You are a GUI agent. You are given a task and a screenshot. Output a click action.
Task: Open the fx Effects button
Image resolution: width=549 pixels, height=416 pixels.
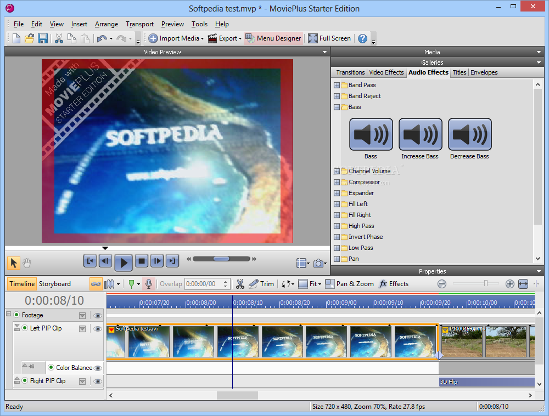(394, 284)
